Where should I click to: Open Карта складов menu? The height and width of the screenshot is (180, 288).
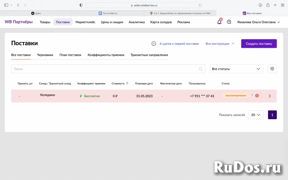point(161,22)
